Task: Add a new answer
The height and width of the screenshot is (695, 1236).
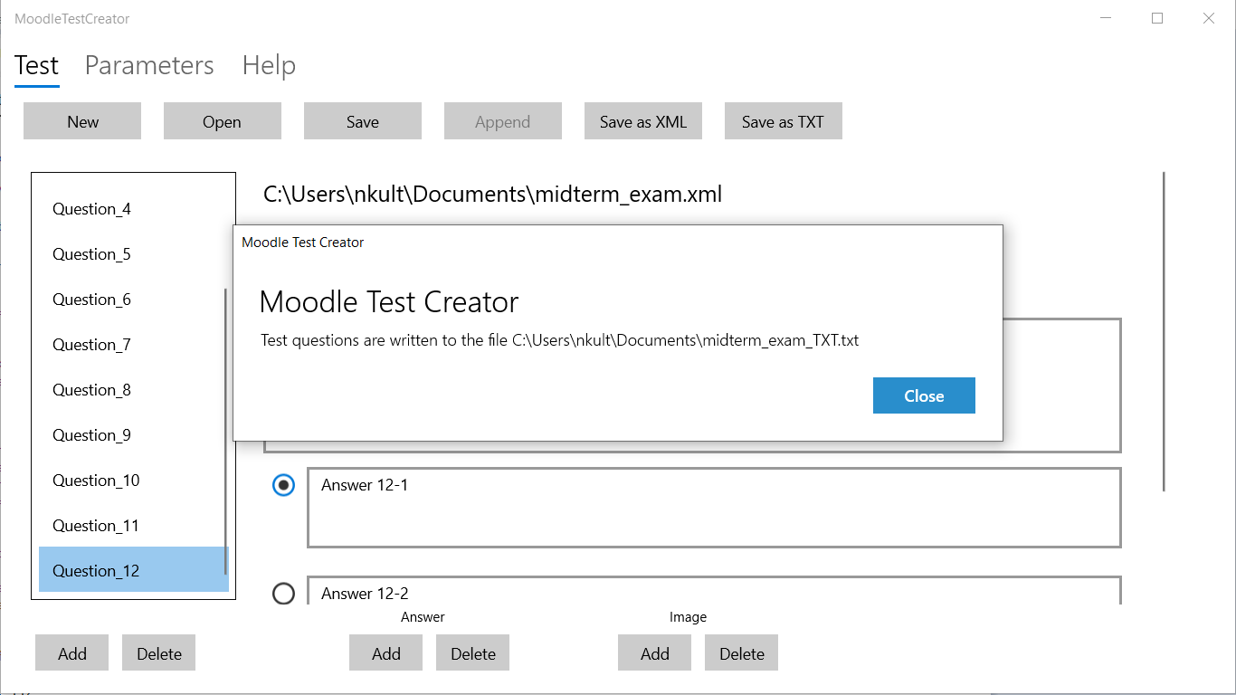Action: (x=386, y=653)
